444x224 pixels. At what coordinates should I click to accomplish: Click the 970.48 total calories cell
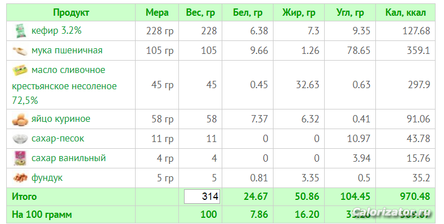(415, 196)
